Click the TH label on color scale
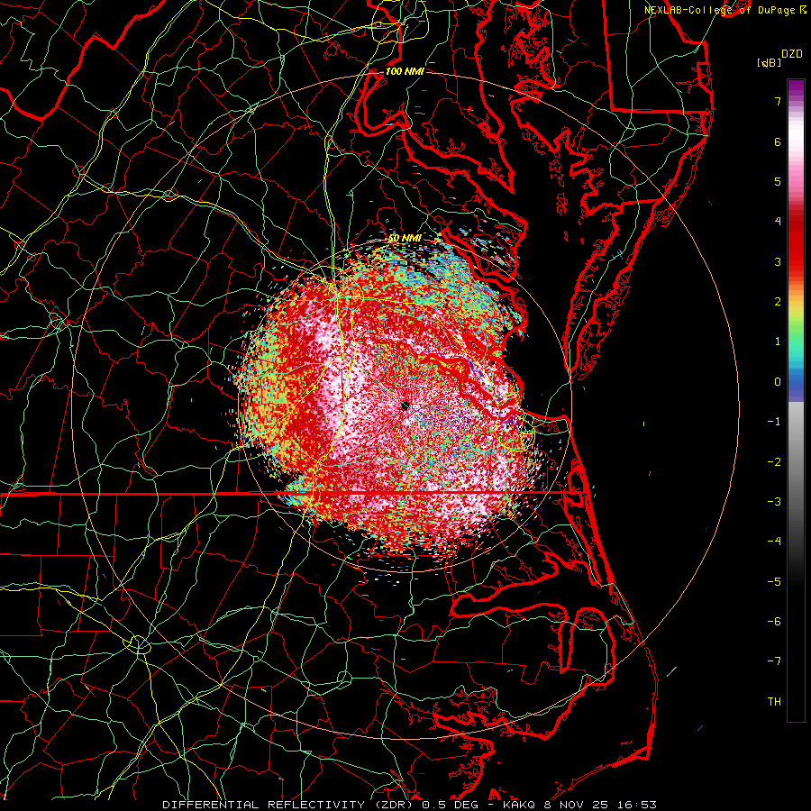Image resolution: width=811 pixels, height=811 pixels. (774, 702)
